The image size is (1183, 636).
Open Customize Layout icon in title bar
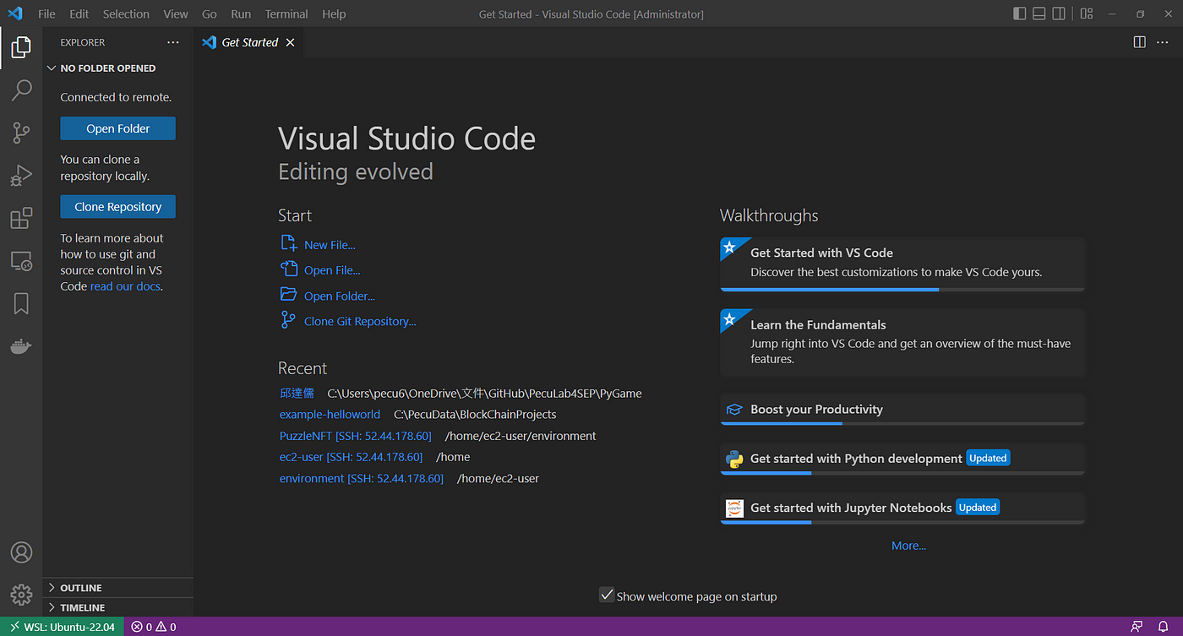click(1087, 14)
